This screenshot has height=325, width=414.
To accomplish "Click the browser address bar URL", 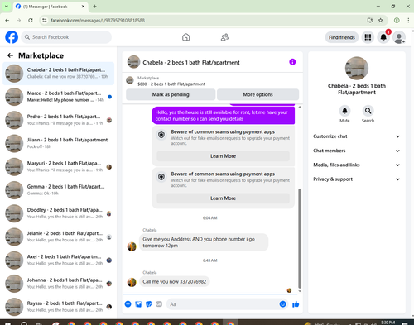I will (98, 20).
